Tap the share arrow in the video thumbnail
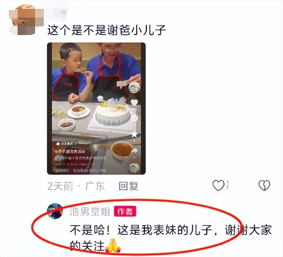283x257 pixels. point(135,150)
